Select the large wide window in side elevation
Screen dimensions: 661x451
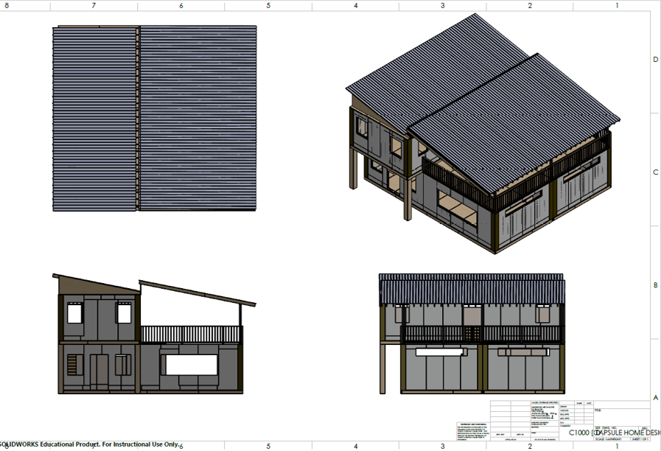coord(191,364)
